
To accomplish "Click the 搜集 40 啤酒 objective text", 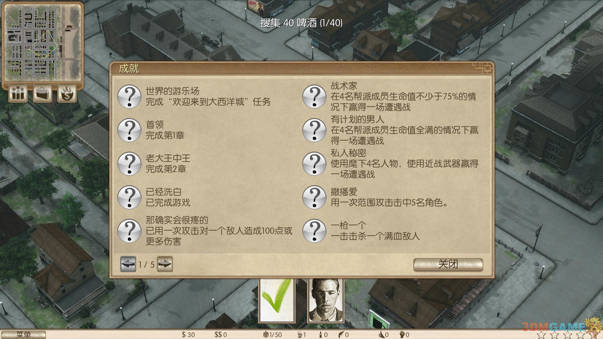I will click(301, 23).
